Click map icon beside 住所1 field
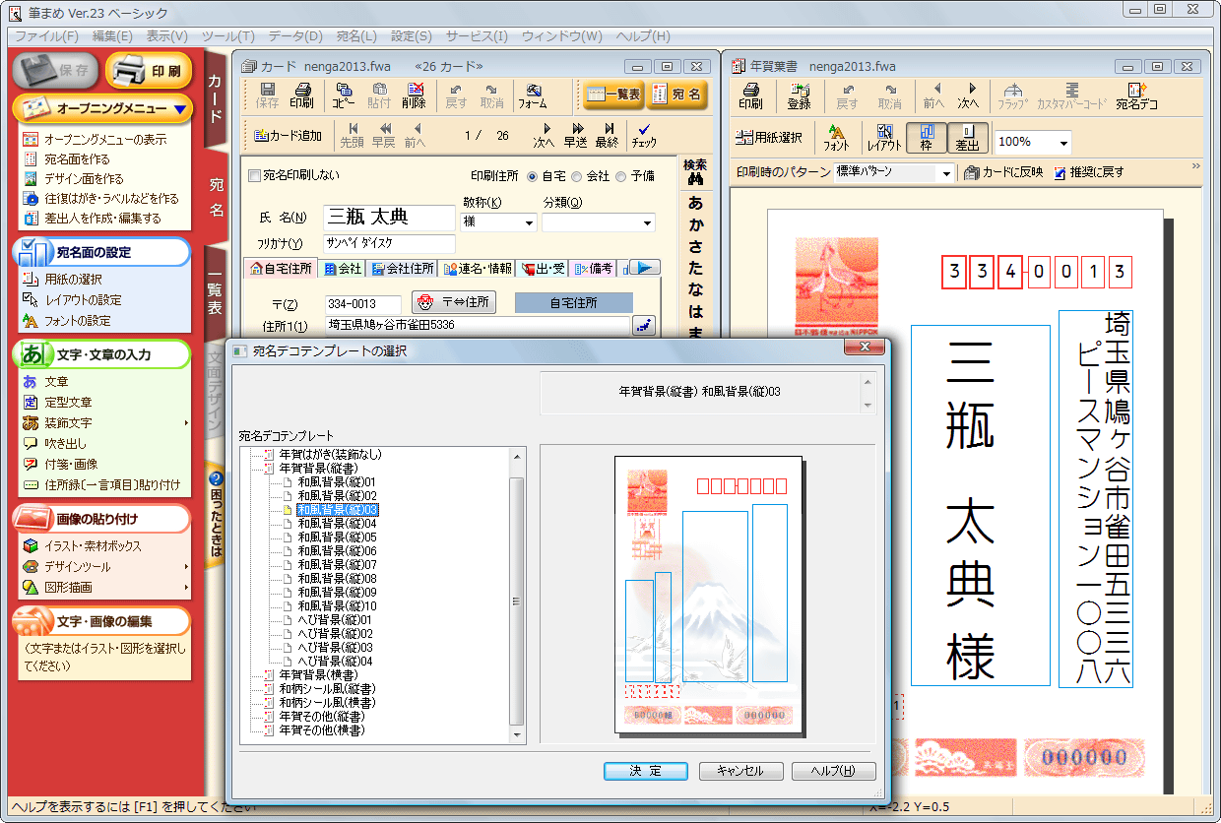This screenshot has height=823, width=1221. [x=645, y=325]
